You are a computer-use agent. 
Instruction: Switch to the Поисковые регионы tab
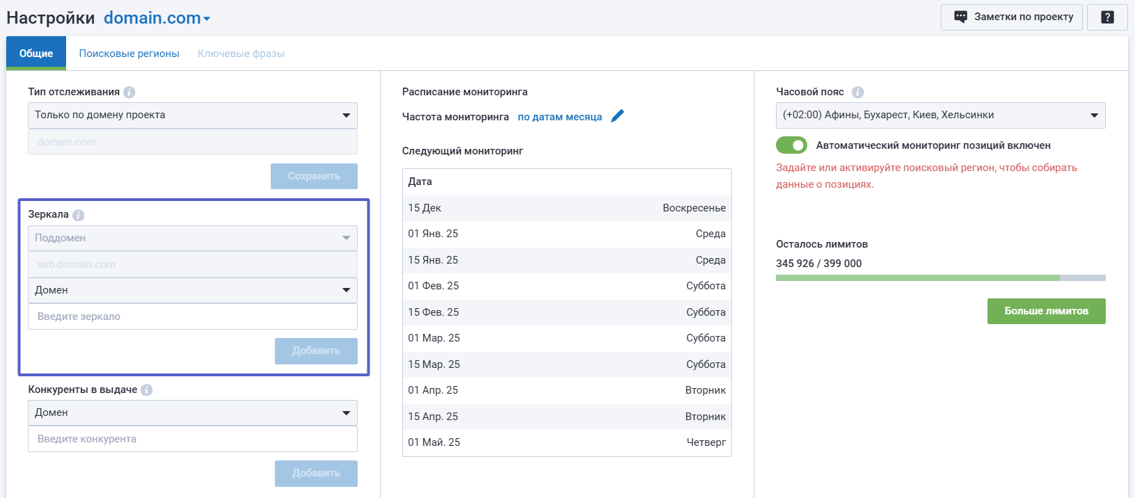tap(129, 54)
